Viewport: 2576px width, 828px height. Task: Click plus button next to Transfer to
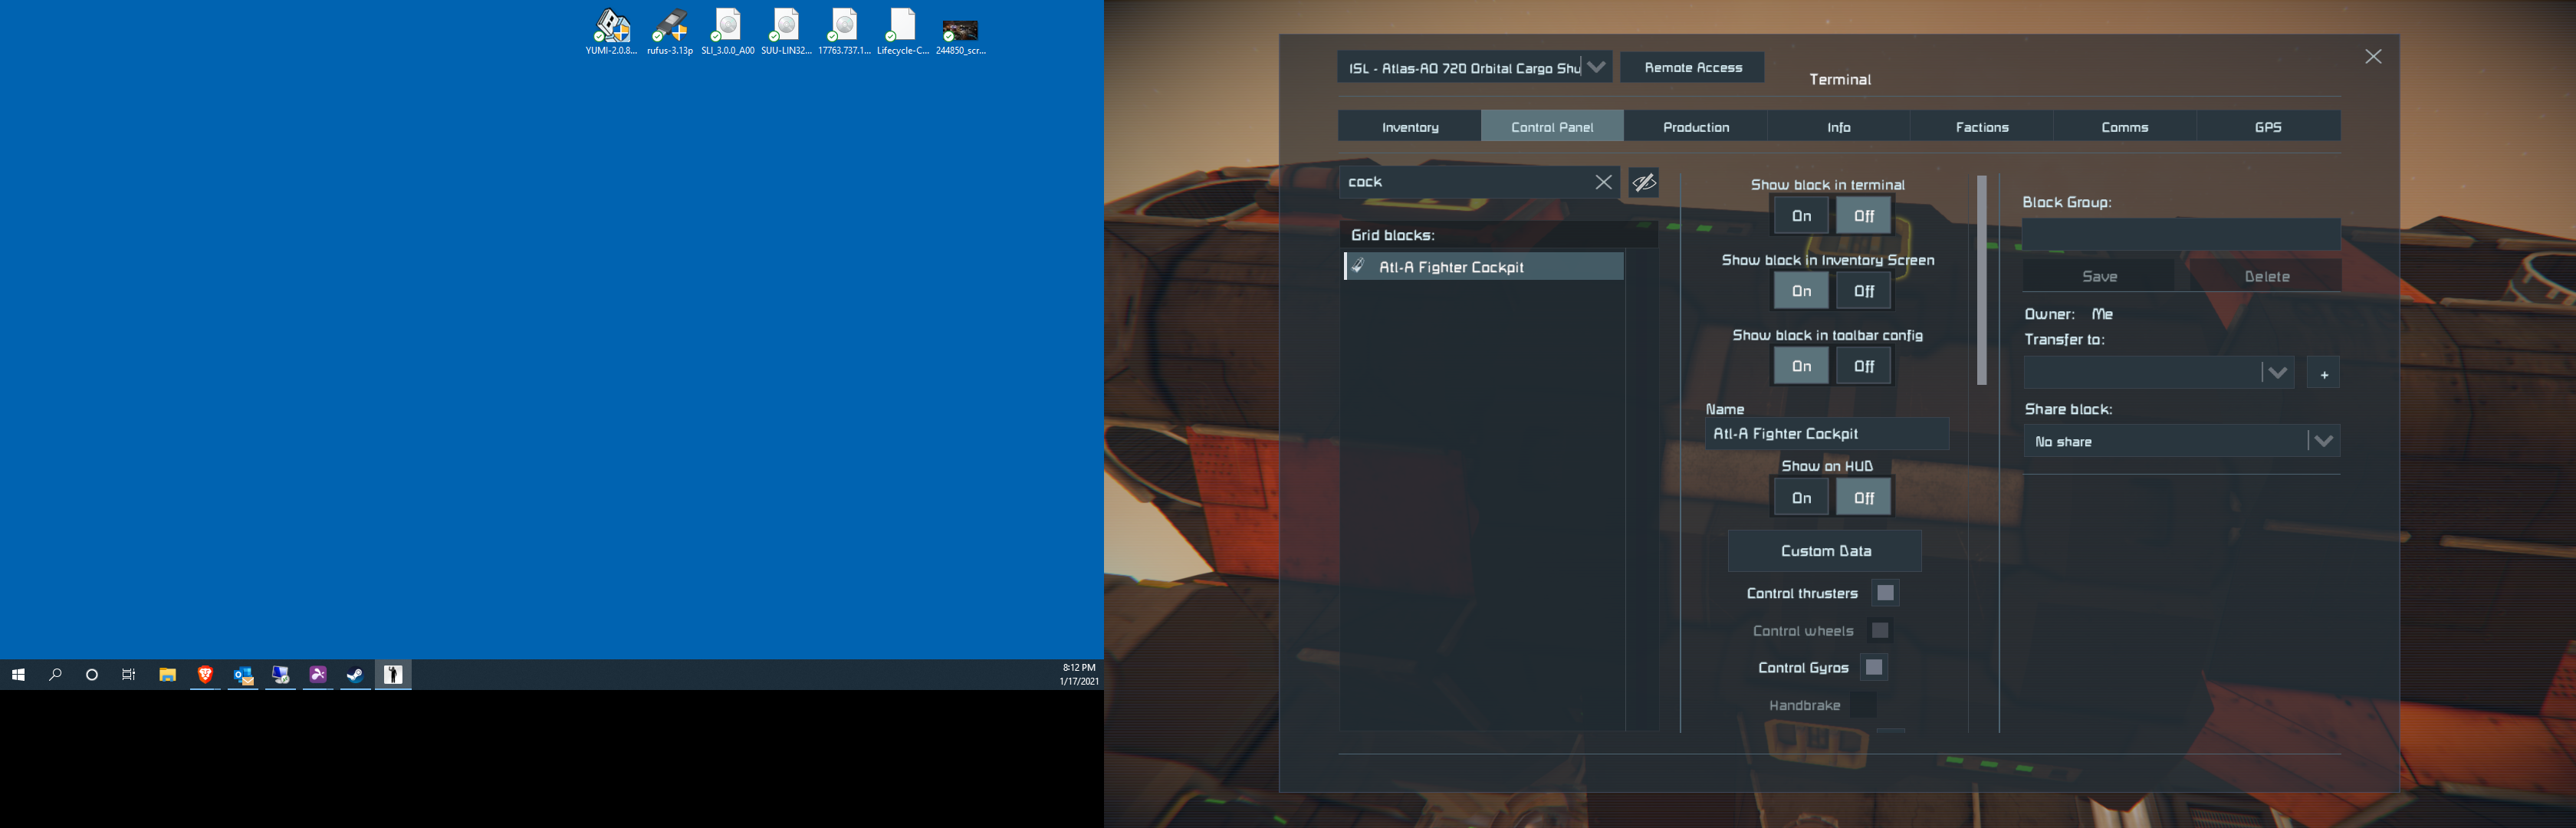2323,374
